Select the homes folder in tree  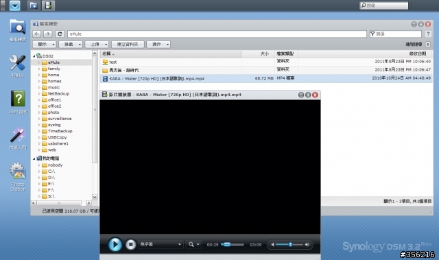(x=54, y=81)
